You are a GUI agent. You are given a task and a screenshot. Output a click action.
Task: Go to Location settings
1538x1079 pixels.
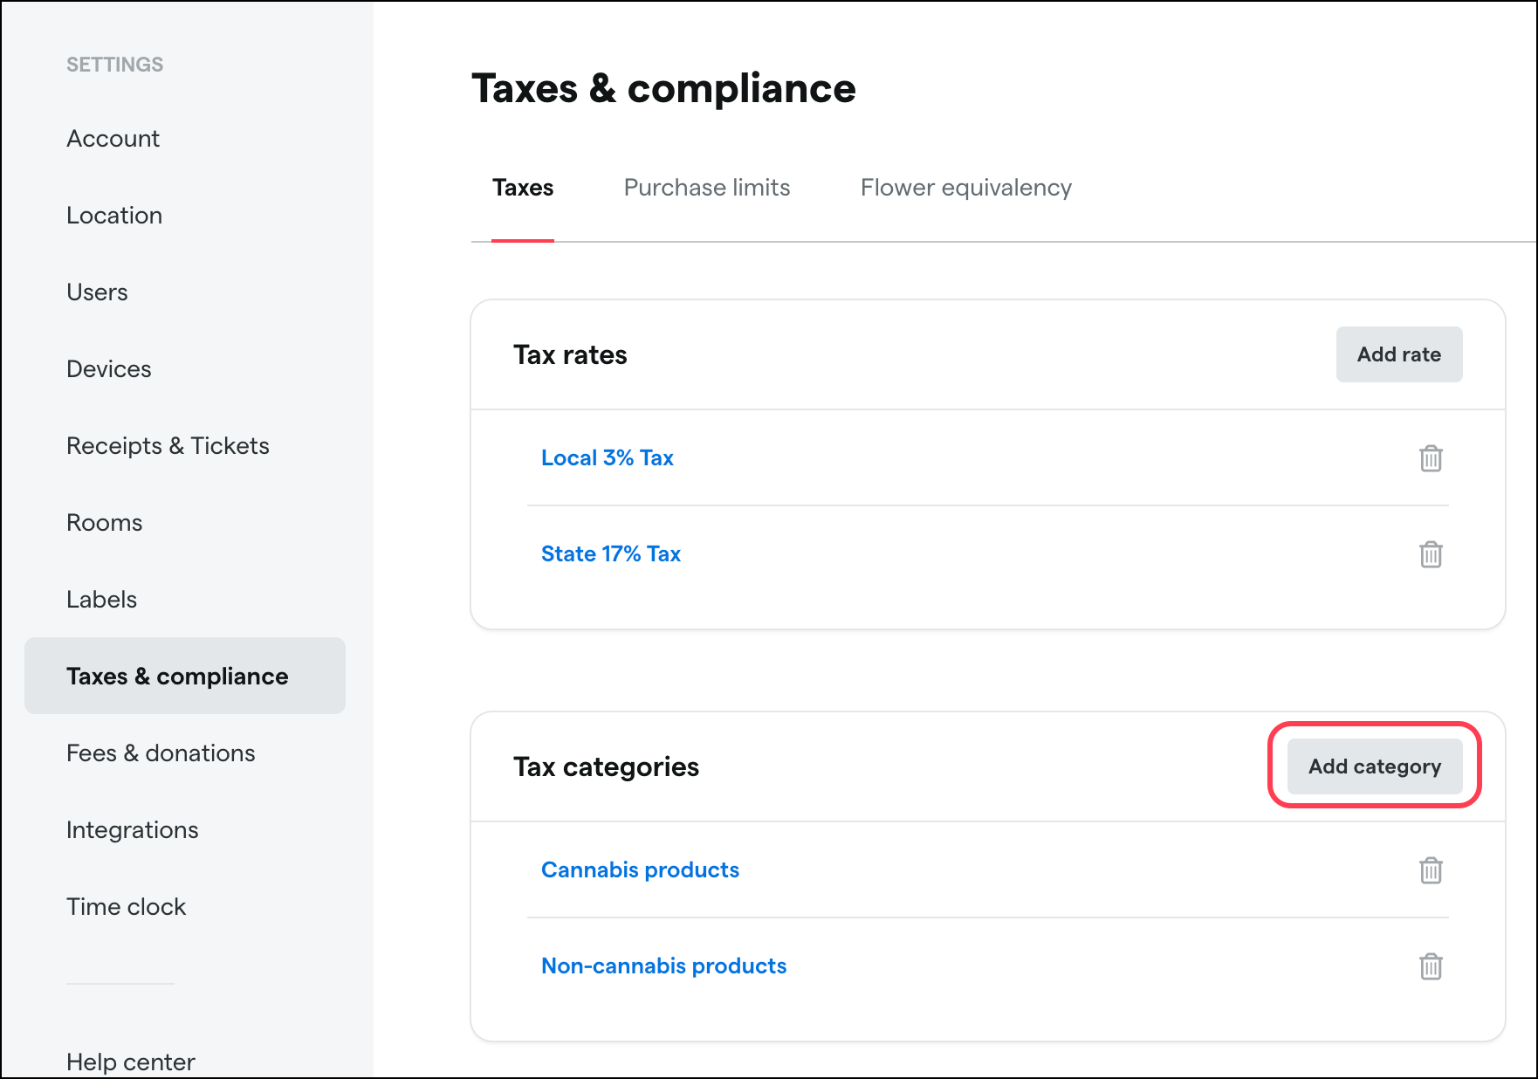click(x=114, y=216)
